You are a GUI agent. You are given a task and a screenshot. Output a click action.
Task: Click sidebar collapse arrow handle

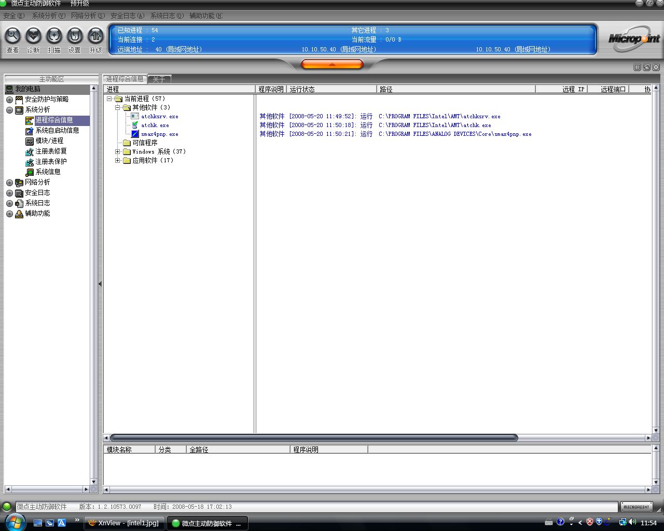coord(100,284)
